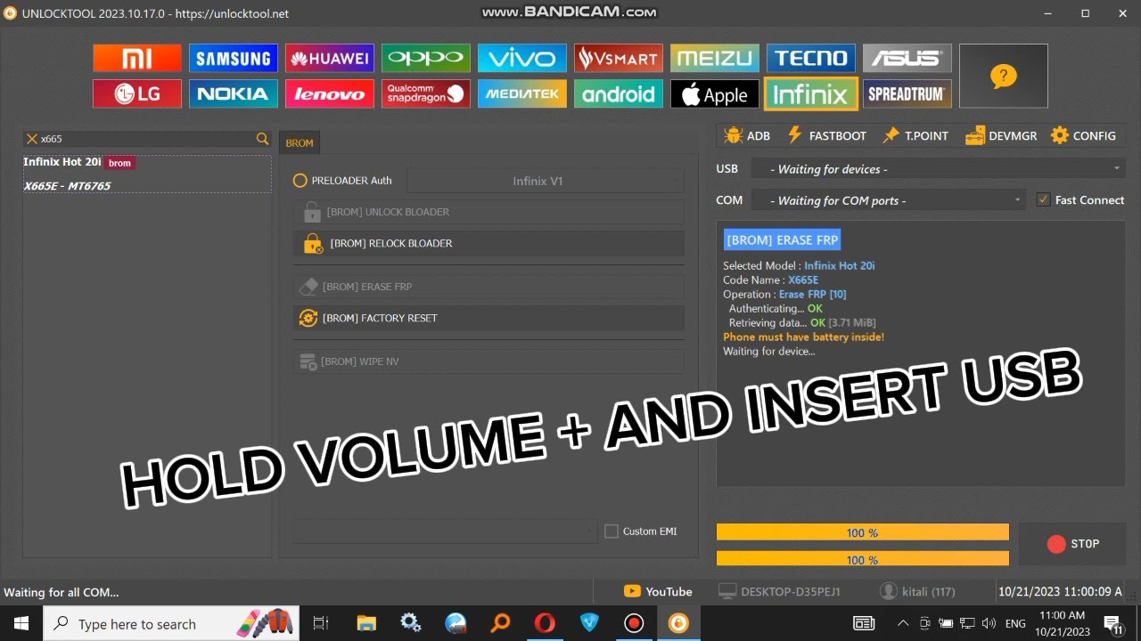Clear the model search with the X icon
1141x641 pixels.
(x=32, y=139)
